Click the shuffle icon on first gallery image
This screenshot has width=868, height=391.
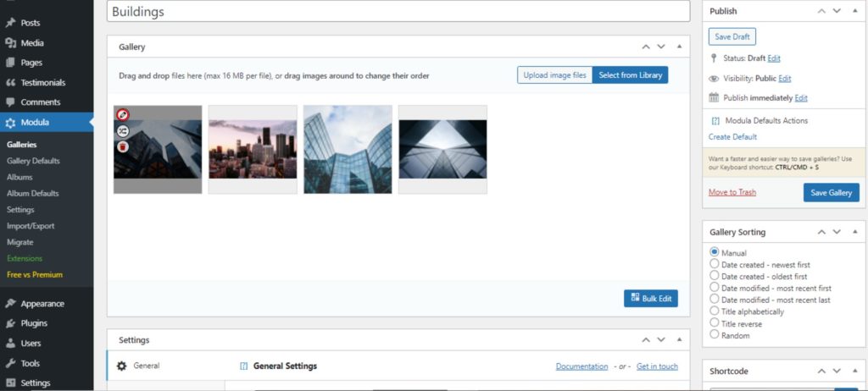tap(123, 131)
